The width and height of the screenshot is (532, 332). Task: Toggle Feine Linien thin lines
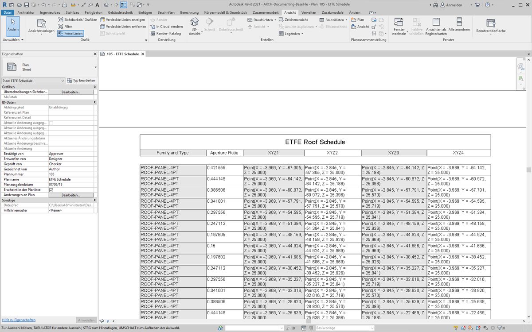point(70,33)
